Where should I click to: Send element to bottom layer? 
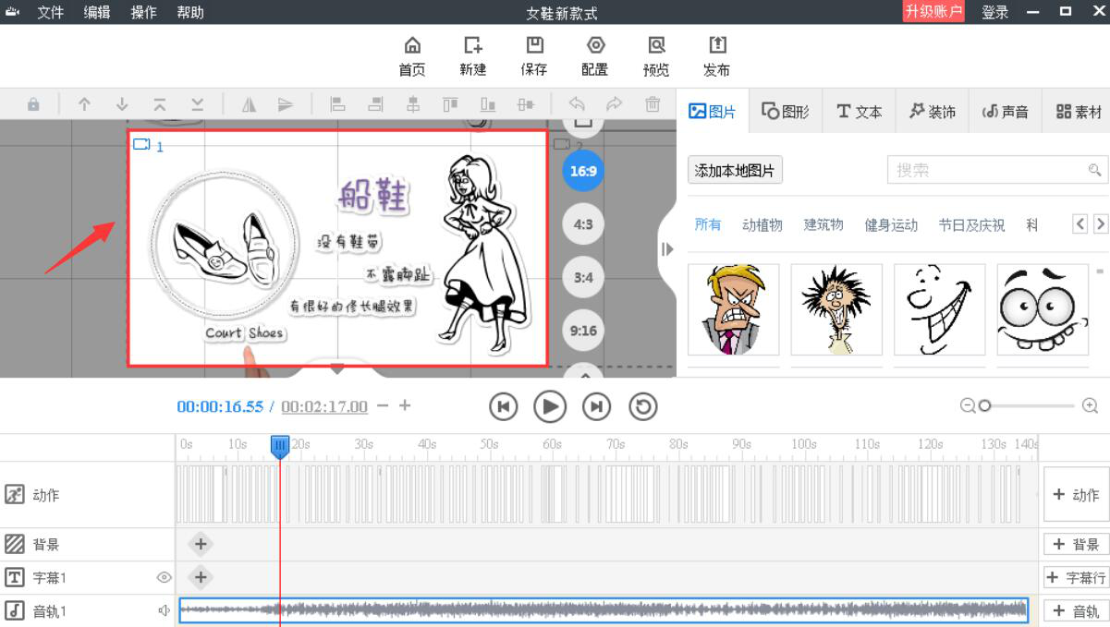coord(198,105)
